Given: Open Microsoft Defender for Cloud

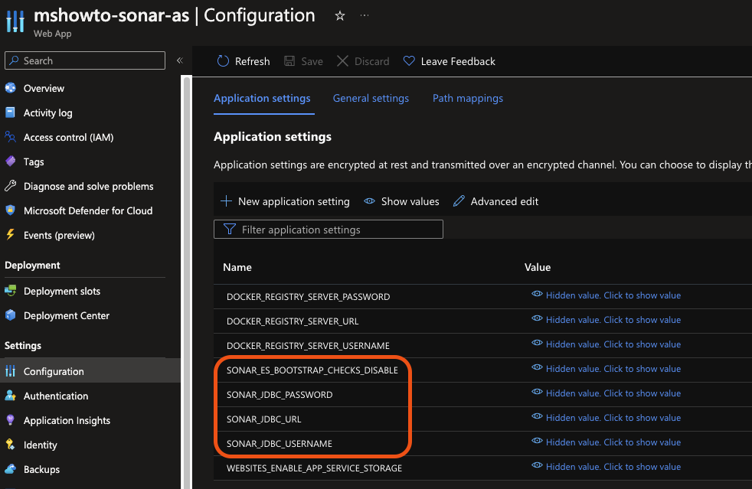Looking at the screenshot, I should point(88,210).
